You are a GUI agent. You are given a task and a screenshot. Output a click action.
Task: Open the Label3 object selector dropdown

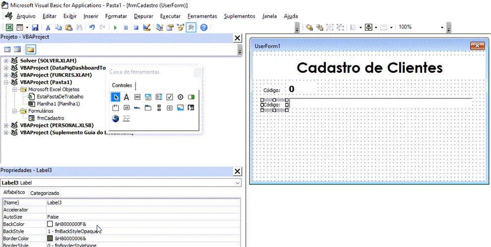click(238, 183)
